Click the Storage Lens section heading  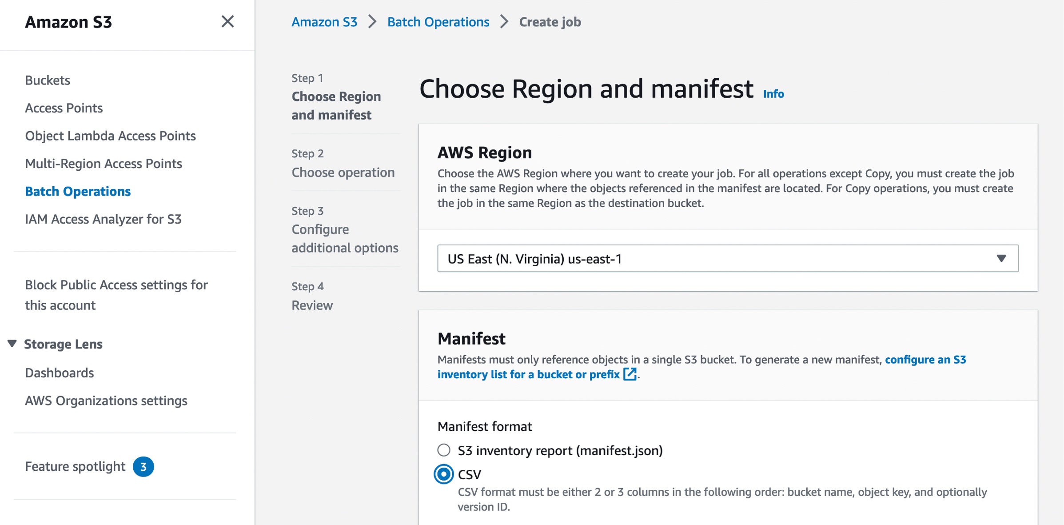pos(63,344)
